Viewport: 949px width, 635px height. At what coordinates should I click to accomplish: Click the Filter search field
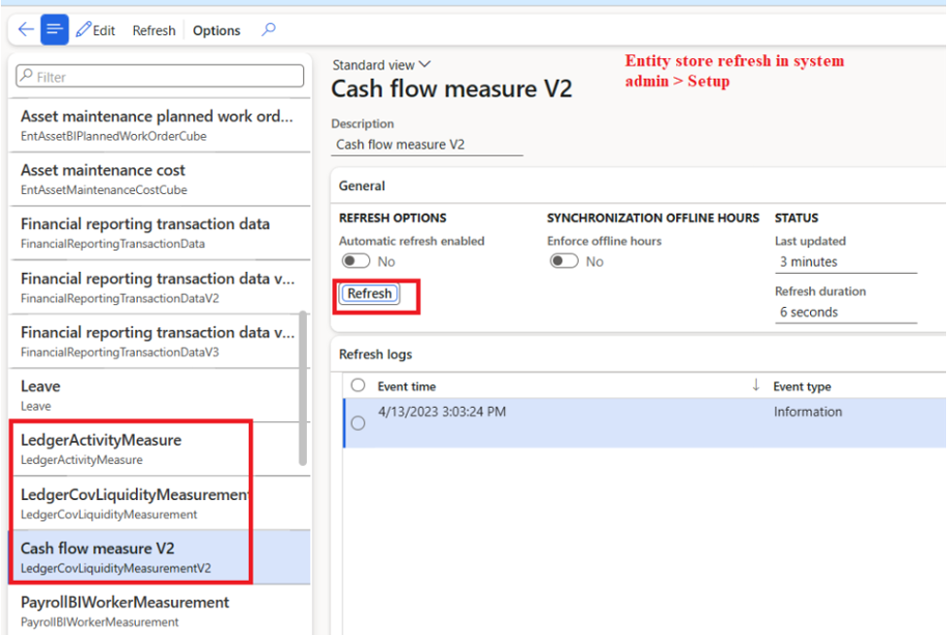pyautogui.click(x=160, y=77)
